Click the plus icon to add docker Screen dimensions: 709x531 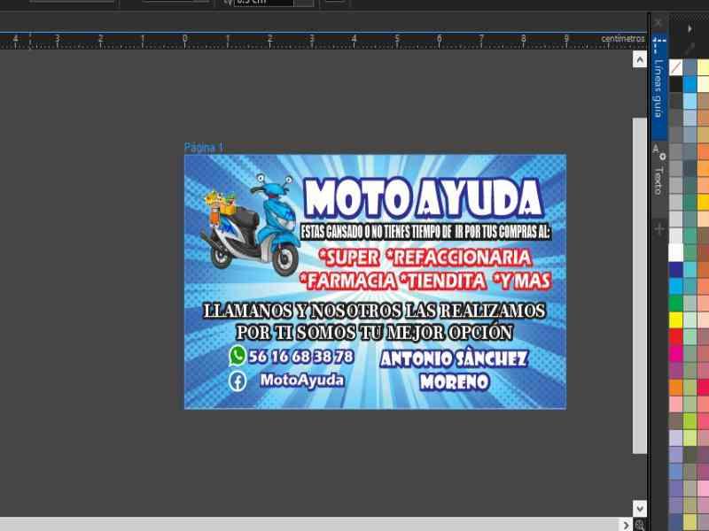[658, 229]
